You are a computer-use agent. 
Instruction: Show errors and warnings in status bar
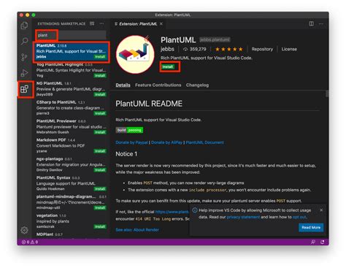30,242
